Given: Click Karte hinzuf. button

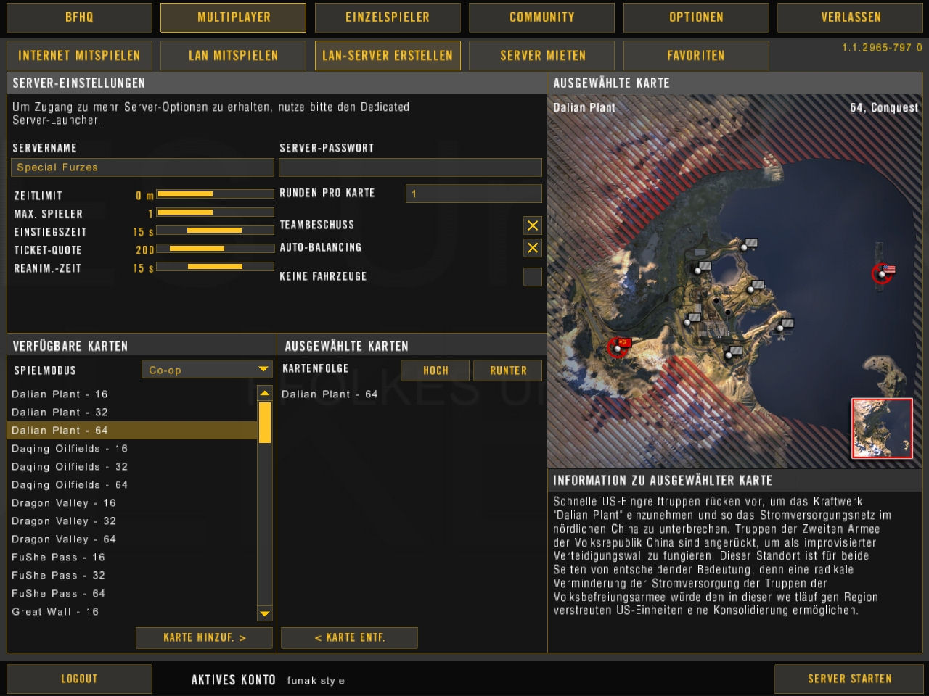Looking at the screenshot, I should tap(204, 638).
